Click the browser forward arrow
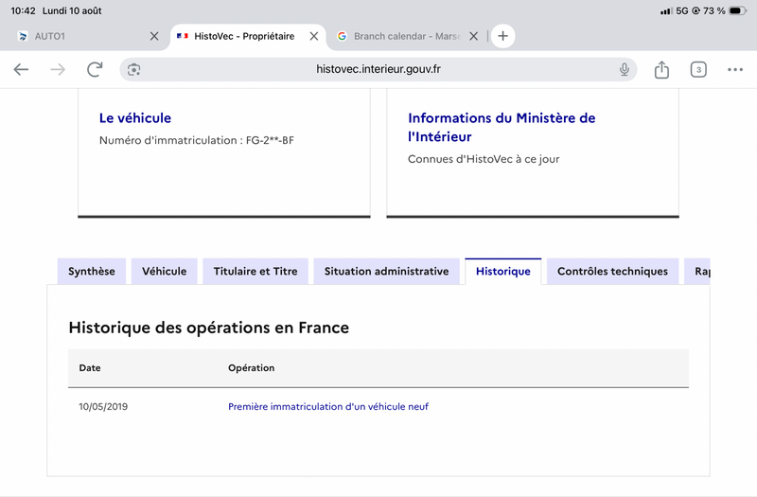Screen dimensions: 757x497 58,69
